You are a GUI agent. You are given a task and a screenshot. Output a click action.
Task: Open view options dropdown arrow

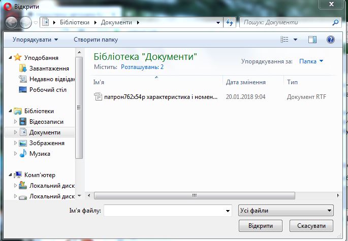(295, 40)
